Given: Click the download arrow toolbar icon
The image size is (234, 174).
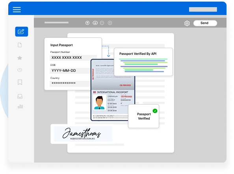Looking at the screenshot, I should (95, 23).
